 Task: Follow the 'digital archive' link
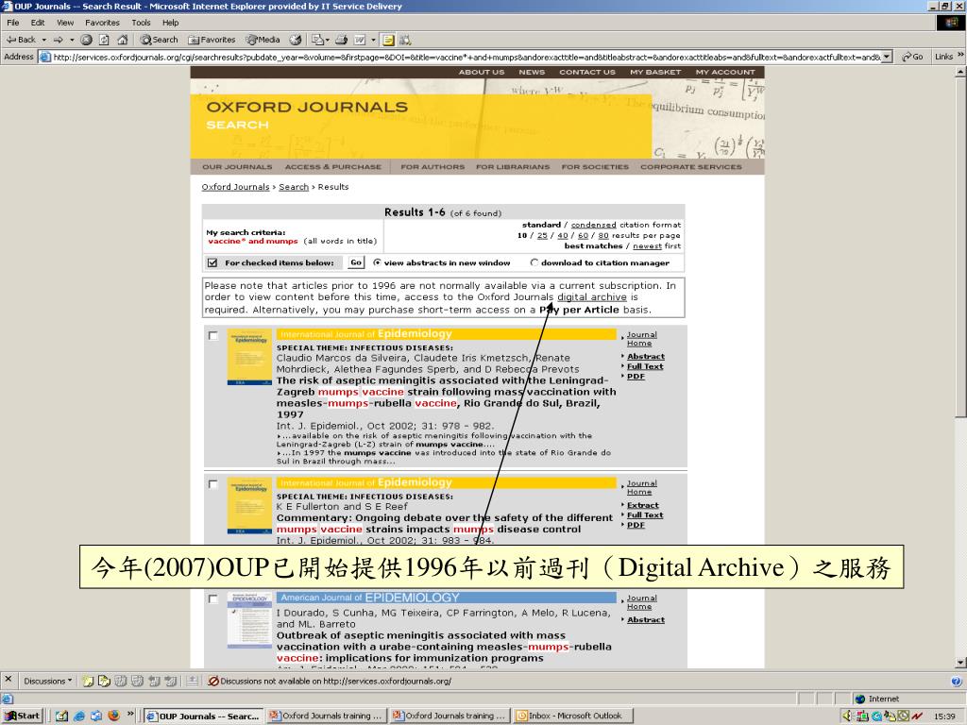point(591,297)
